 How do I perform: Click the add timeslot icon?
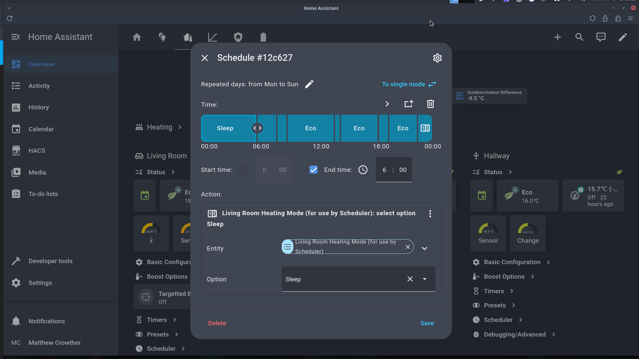pos(409,104)
